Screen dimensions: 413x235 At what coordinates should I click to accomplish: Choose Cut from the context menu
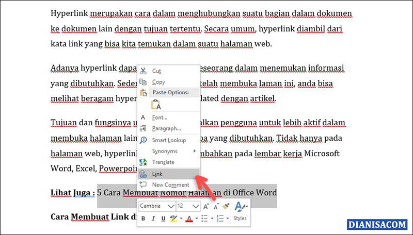click(156, 71)
